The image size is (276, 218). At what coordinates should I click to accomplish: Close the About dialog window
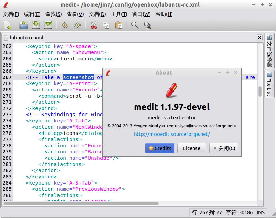(x=236, y=72)
